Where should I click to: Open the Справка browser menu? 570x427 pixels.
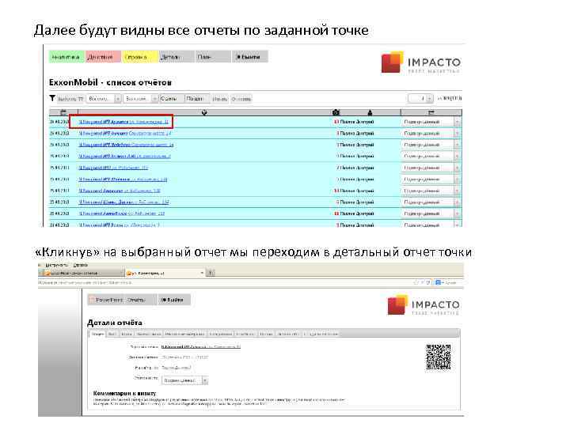(80, 266)
